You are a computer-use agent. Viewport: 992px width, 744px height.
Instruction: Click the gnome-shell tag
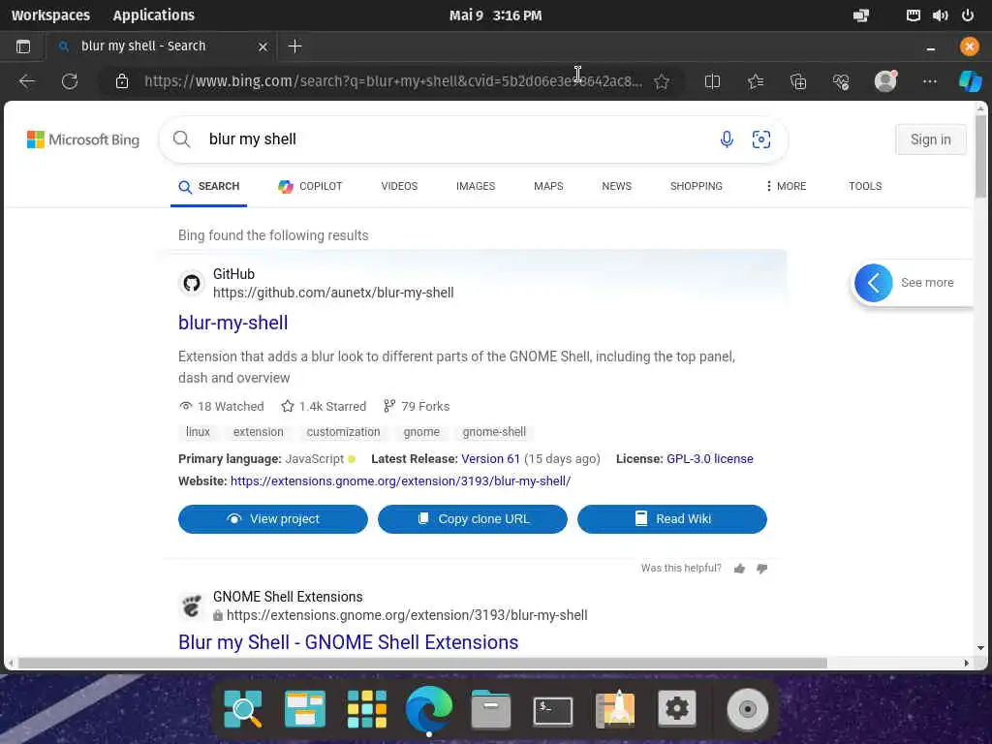click(x=494, y=431)
